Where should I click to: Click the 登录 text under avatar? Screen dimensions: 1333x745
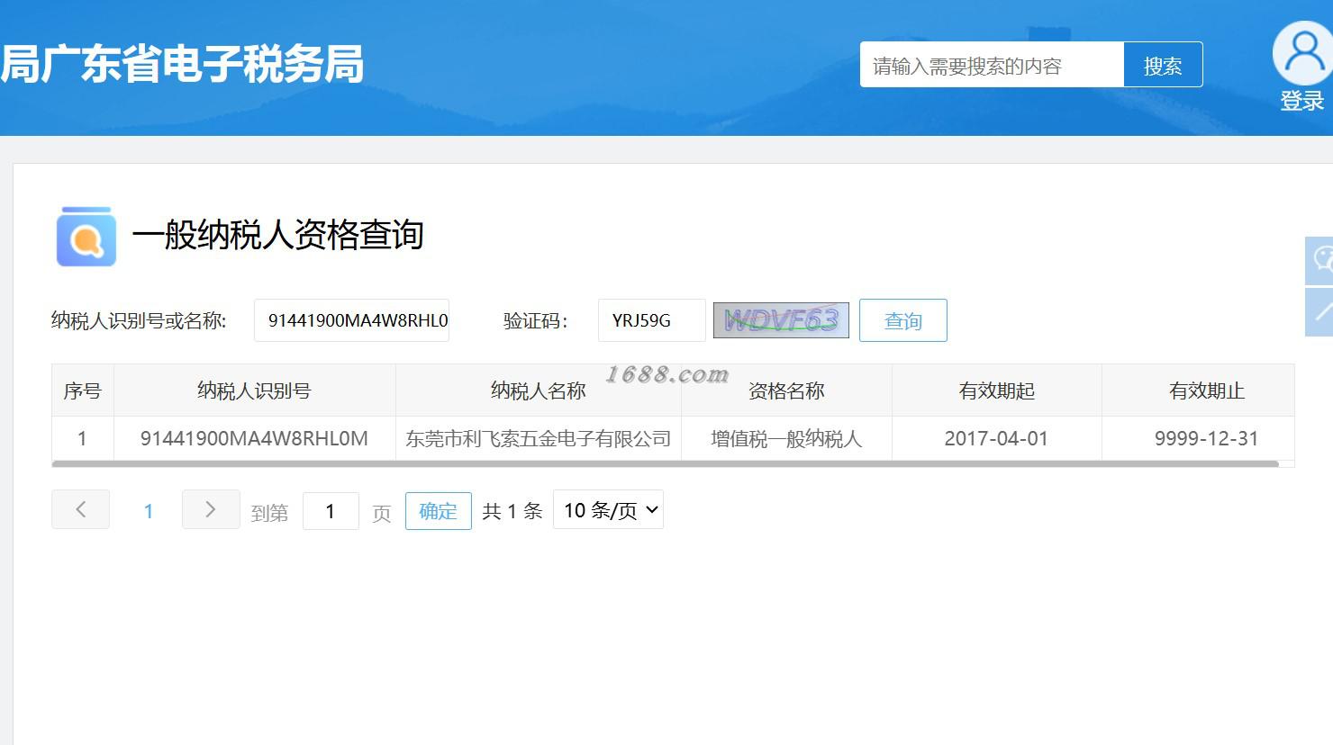1302,102
